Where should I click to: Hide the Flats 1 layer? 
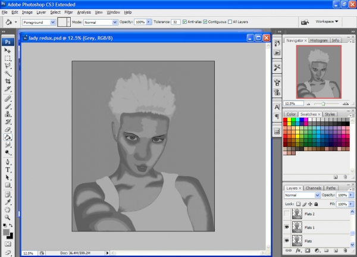point(287,227)
